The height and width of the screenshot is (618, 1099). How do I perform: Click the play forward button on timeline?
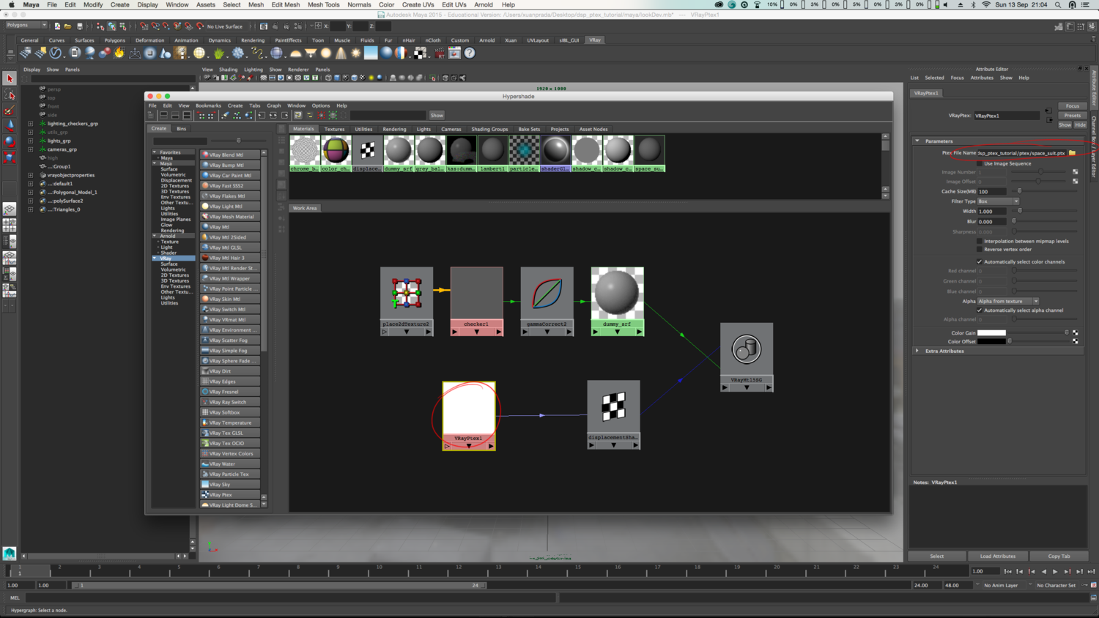pos(1055,571)
